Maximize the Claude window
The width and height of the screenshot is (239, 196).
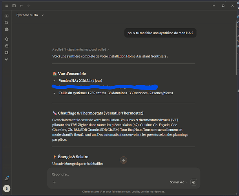(x=223, y=5)
